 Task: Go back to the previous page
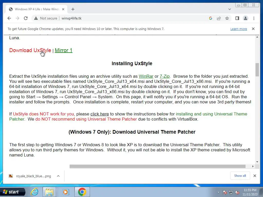click(x=9, y=18)
